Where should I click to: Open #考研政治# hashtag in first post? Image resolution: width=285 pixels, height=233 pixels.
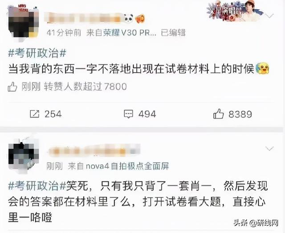point(37,53)
